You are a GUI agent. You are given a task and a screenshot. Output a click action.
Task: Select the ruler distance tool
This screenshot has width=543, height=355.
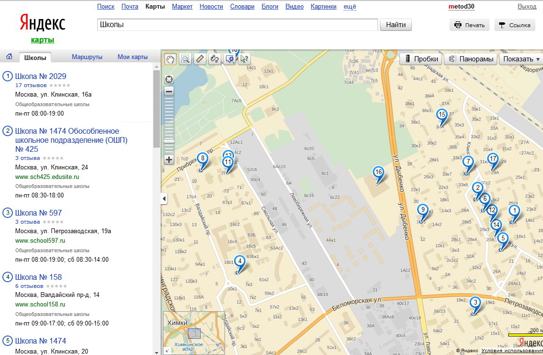coord(200,59)
